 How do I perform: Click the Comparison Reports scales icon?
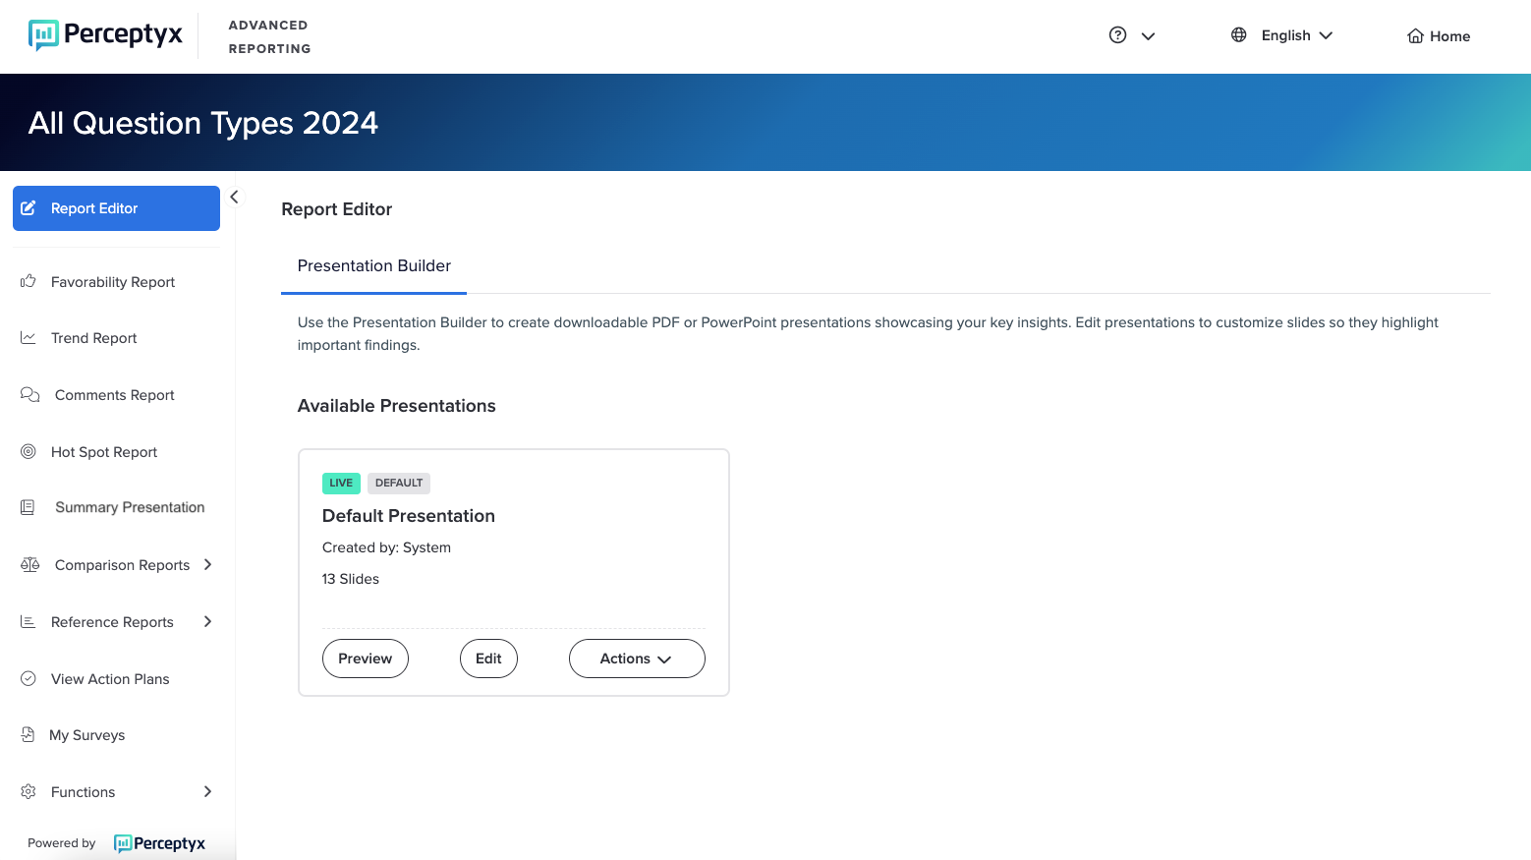coord(30,564)
